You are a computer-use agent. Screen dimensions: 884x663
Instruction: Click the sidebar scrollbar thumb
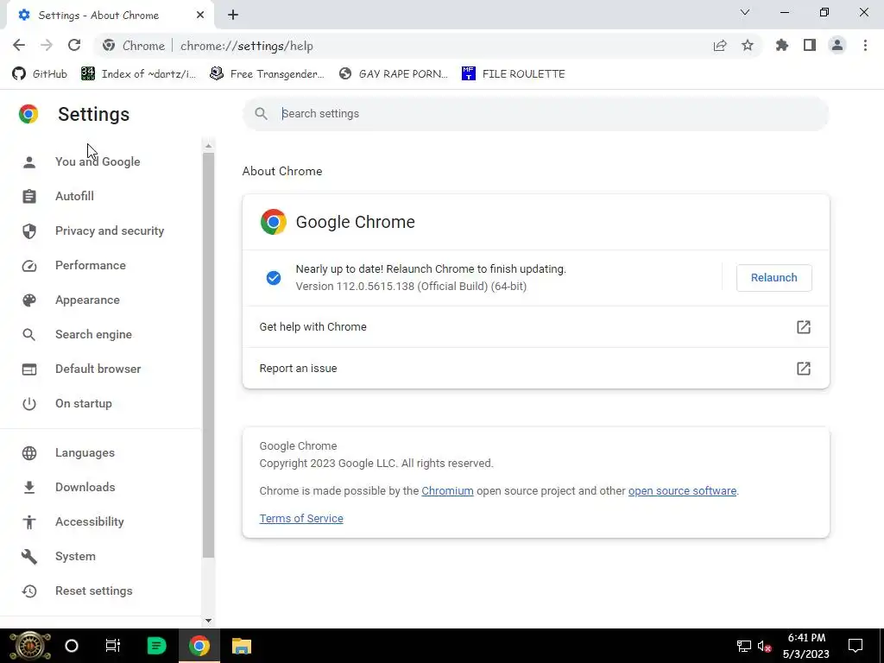(208, 355)
